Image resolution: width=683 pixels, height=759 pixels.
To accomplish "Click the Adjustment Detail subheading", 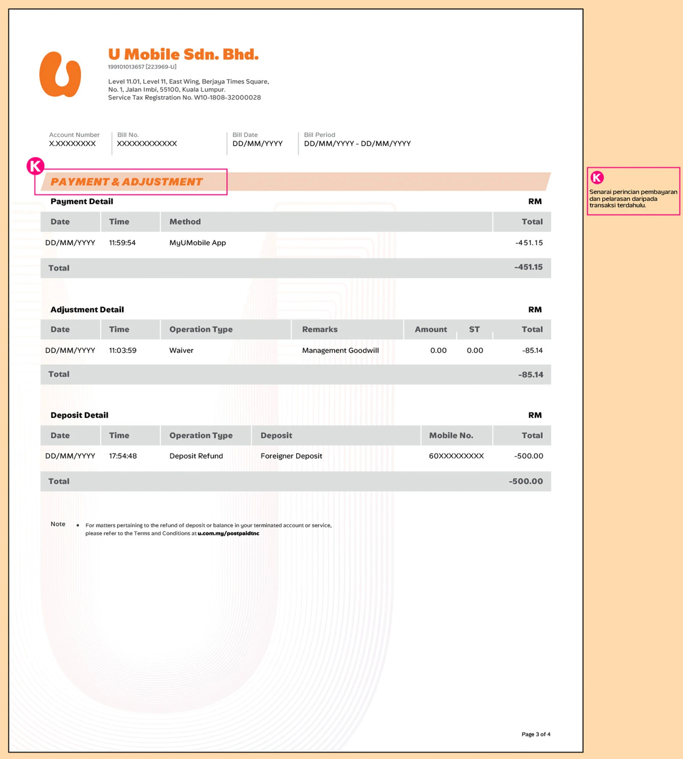I will pyautogui.click(x=87, y=310).
